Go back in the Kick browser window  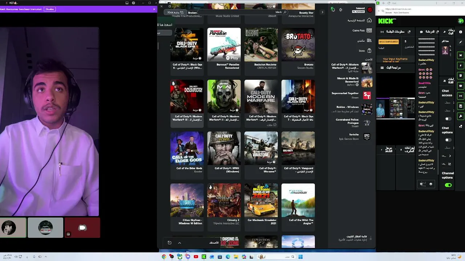tap(383, 3)
